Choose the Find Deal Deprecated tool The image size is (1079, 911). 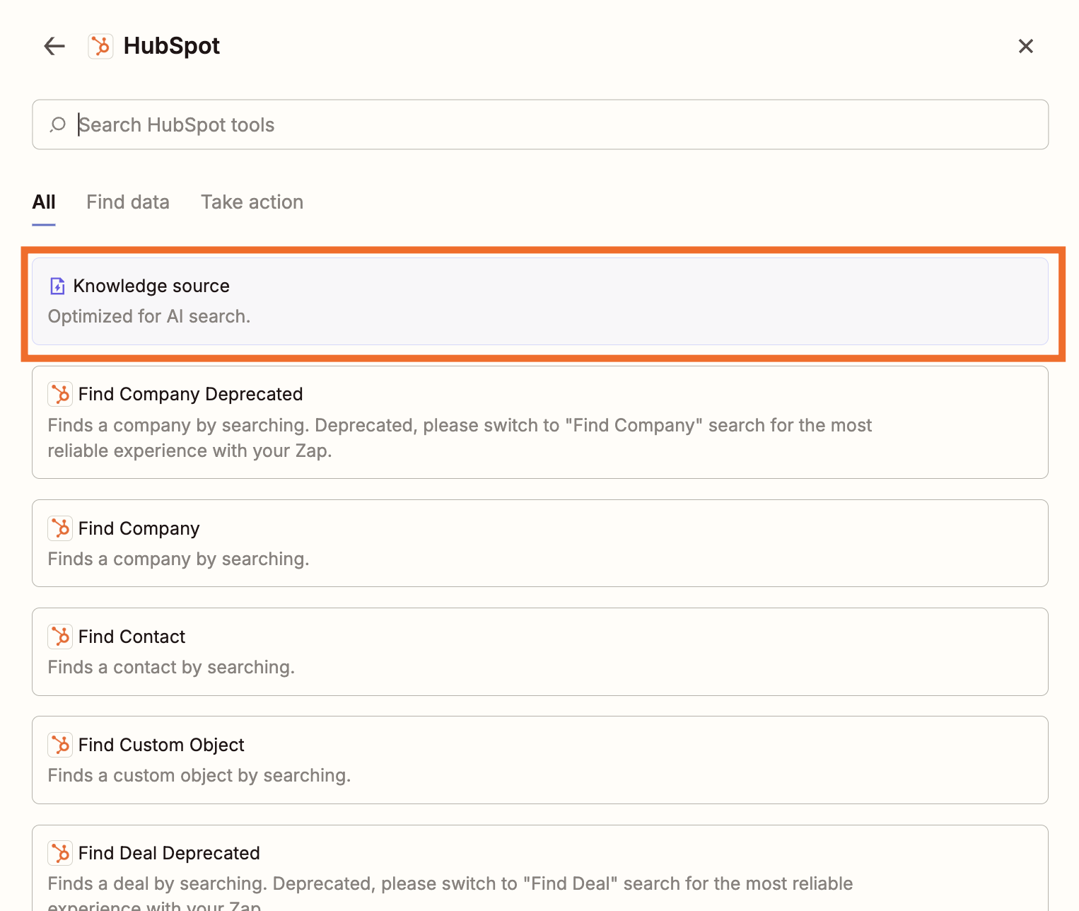pos(540,868)
